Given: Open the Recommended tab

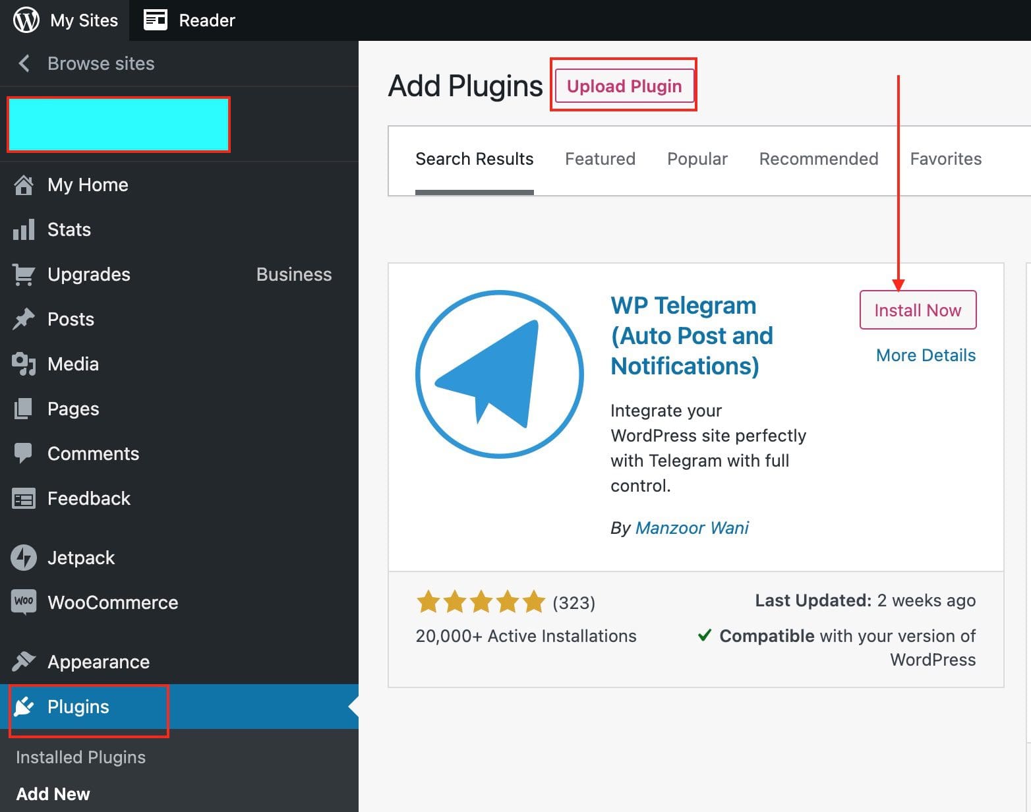Looking at the screenshot, I should [x=818, y=159].
